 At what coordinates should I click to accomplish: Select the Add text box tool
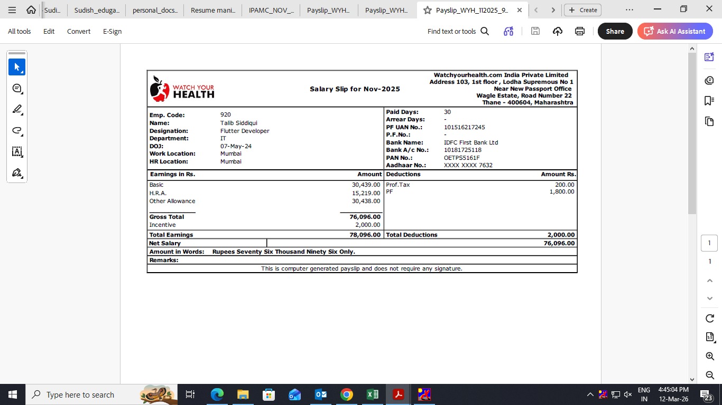tap(17, 152)
